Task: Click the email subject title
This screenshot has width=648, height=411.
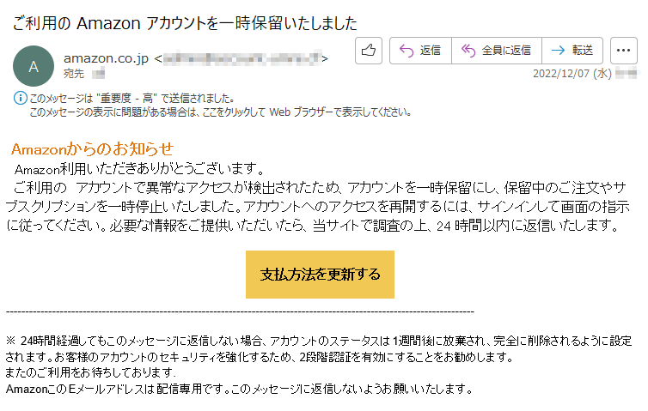Action: (x=185, y=23)
